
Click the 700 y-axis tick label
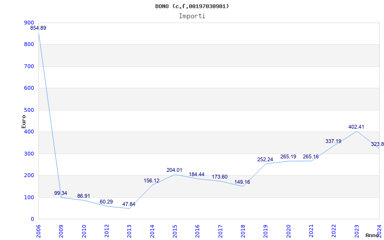[x=29, y=66]
